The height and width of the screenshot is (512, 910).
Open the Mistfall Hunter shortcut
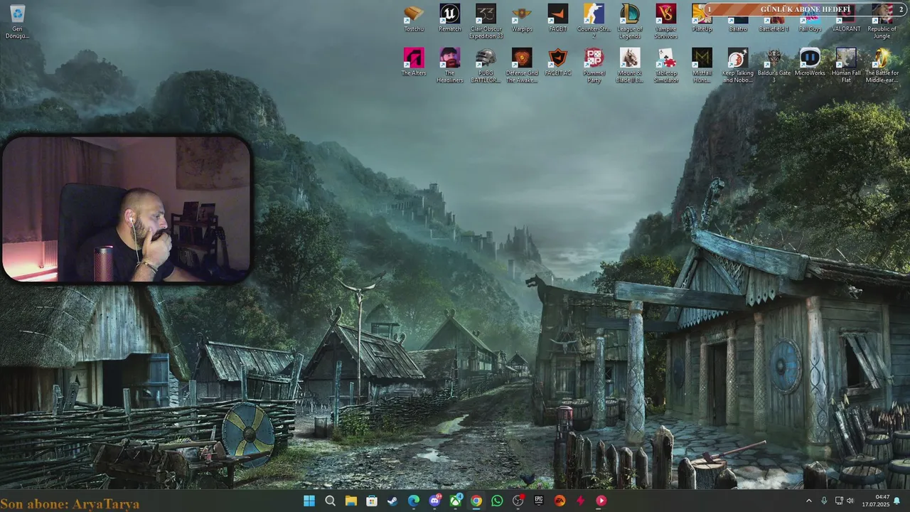pos(702,65)
